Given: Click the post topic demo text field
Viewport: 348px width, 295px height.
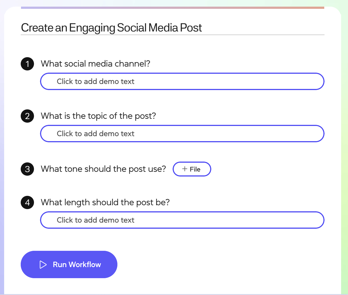Looking at the screenshot, I should point(182,134).
